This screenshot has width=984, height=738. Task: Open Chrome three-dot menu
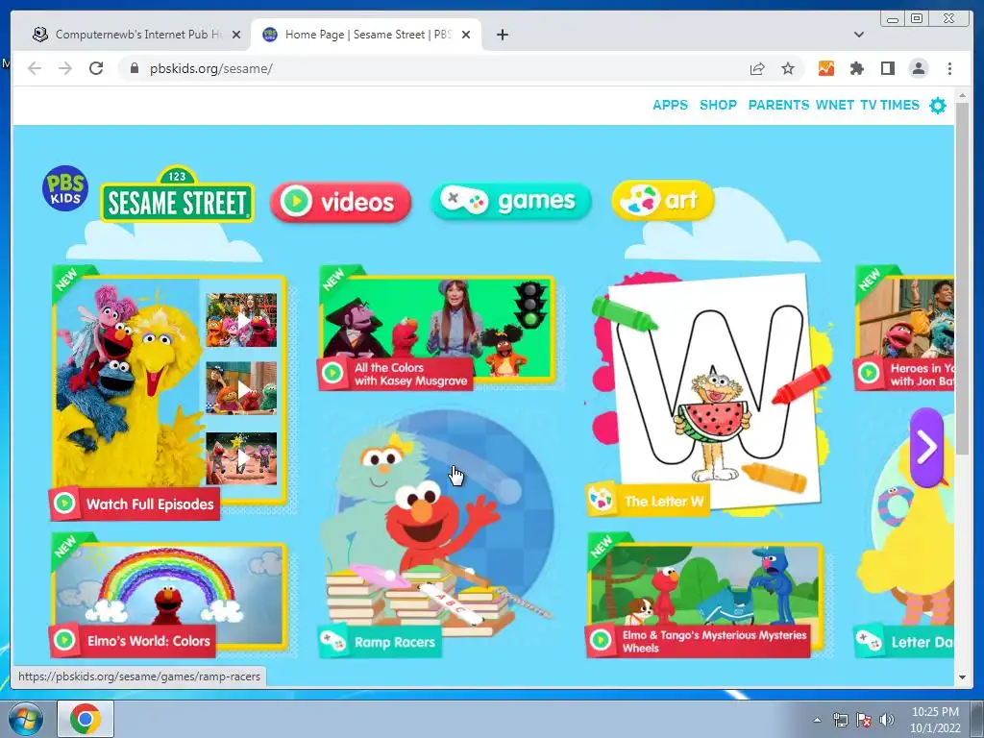point(949,68)
